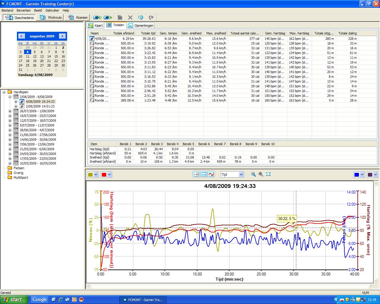This screenshot has height=304, width=380.
Task: Click the redo arrow toolbar icon
Action: [x=151, y=18]
